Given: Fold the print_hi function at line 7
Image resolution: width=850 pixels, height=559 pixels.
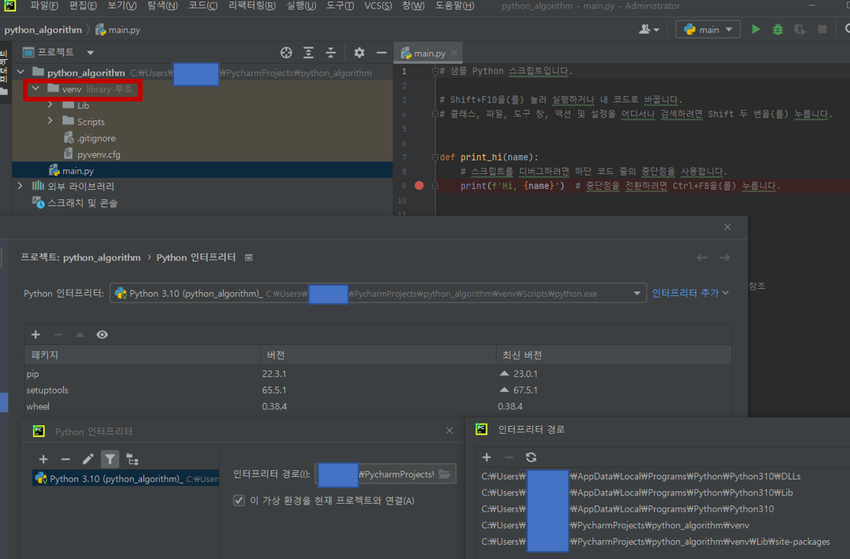Looking at the screenshot, I should coord(435,157).
